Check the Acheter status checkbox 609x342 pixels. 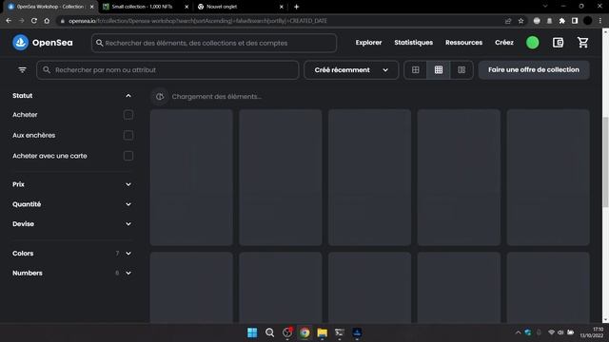click(128, 115)
